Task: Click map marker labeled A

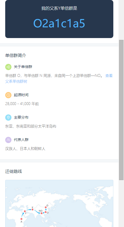Action: click(x=21, y=219)
